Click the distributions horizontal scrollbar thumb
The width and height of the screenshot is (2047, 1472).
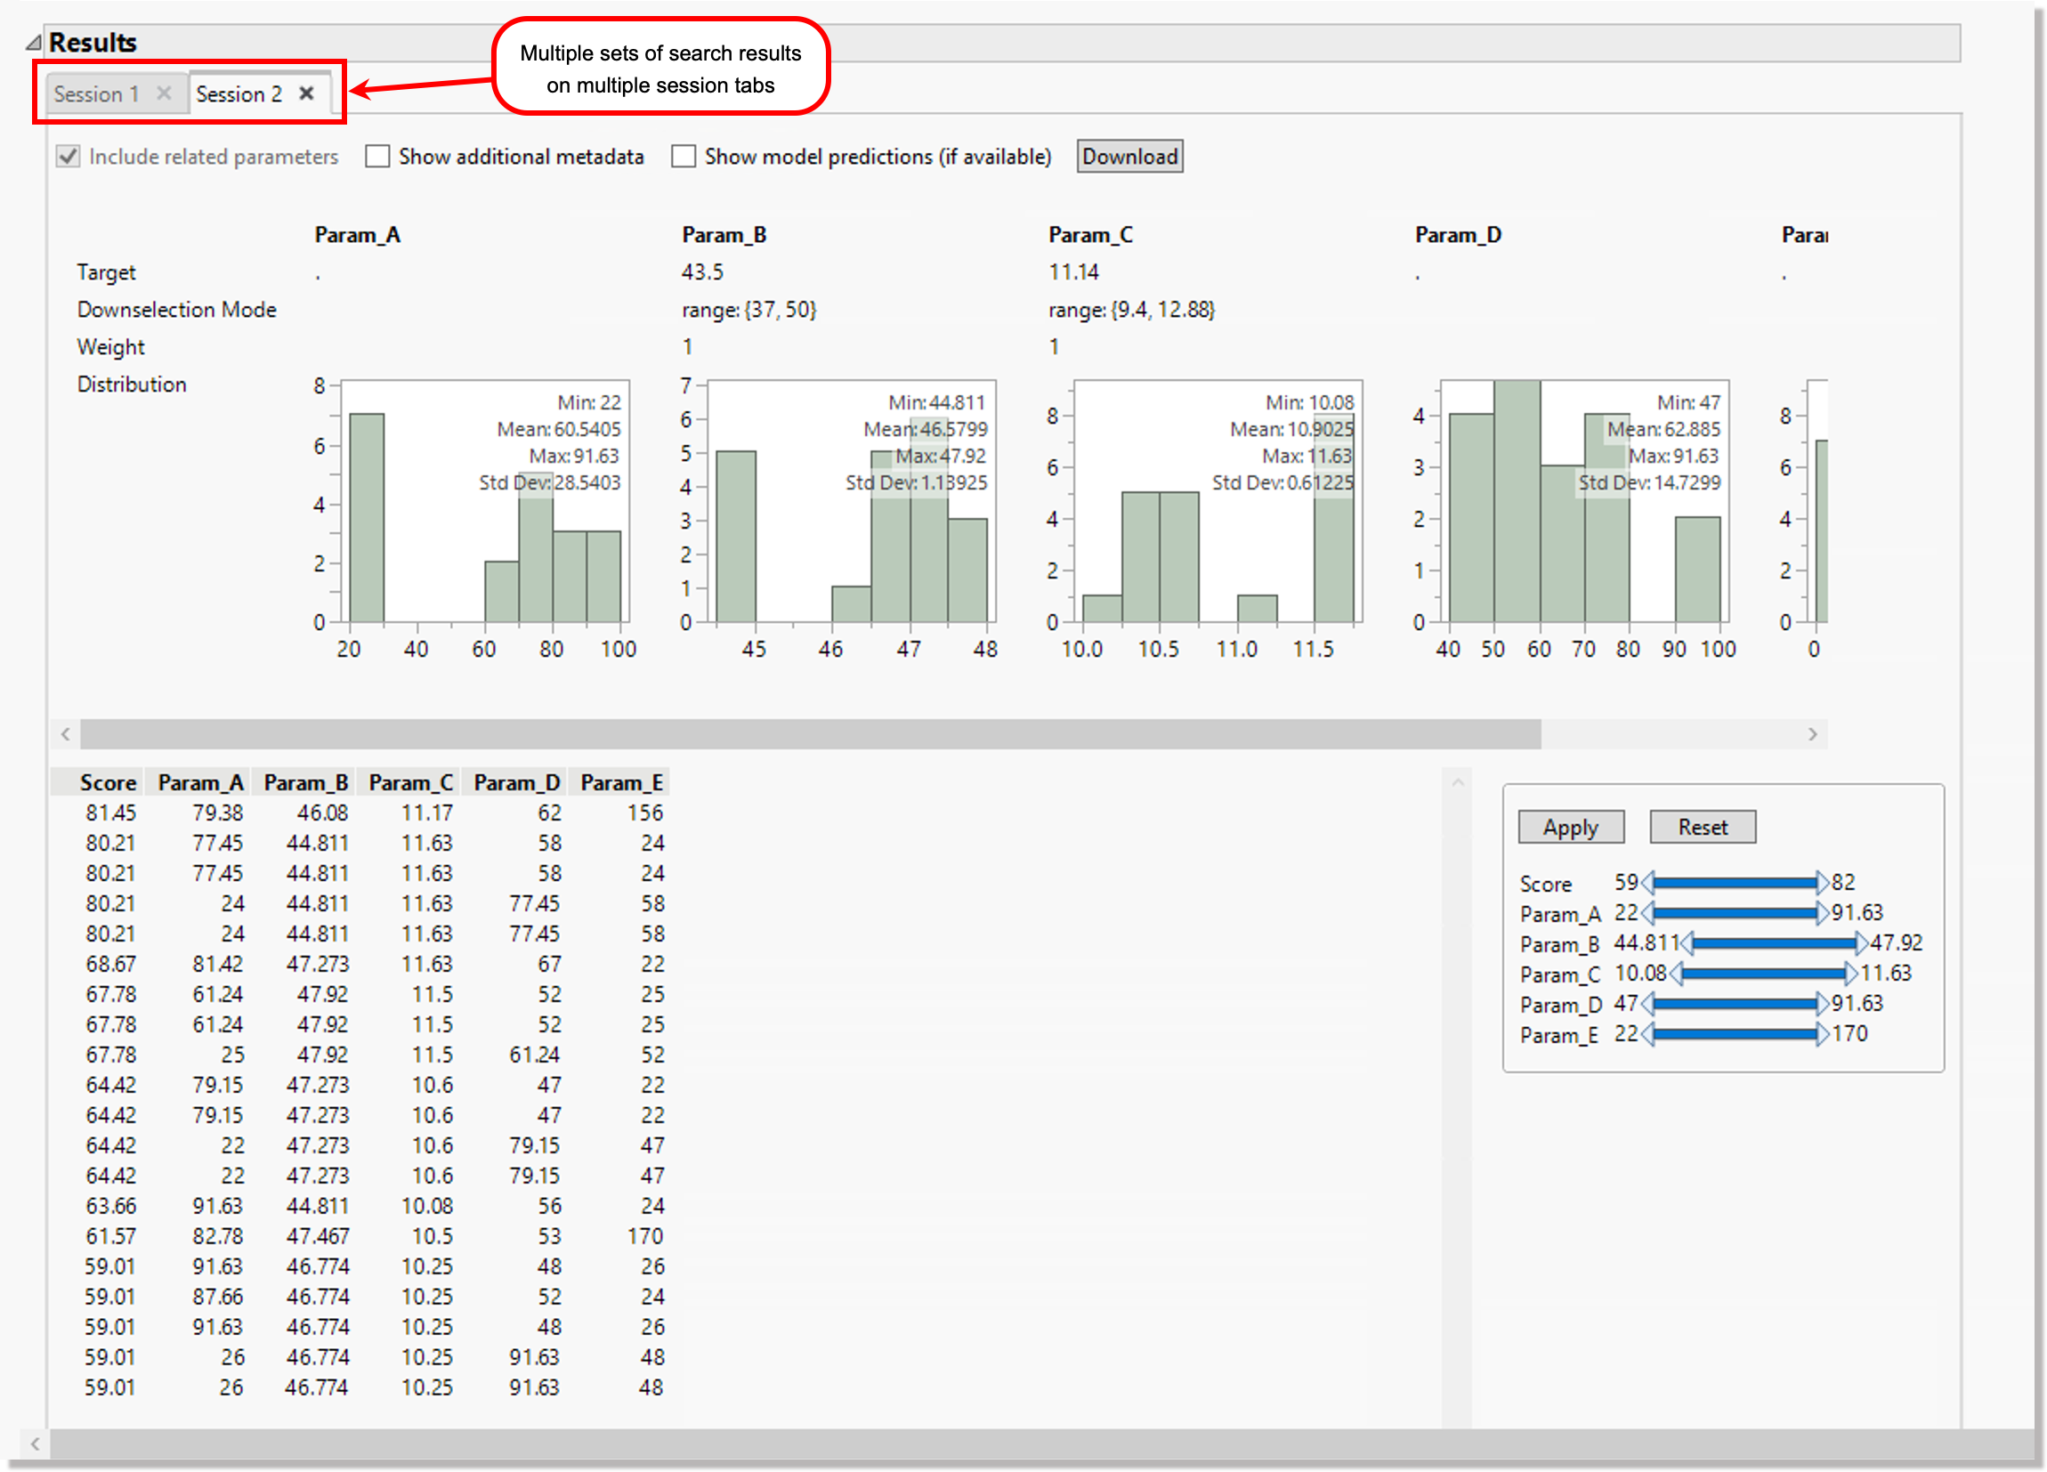[x=811, y=734]
